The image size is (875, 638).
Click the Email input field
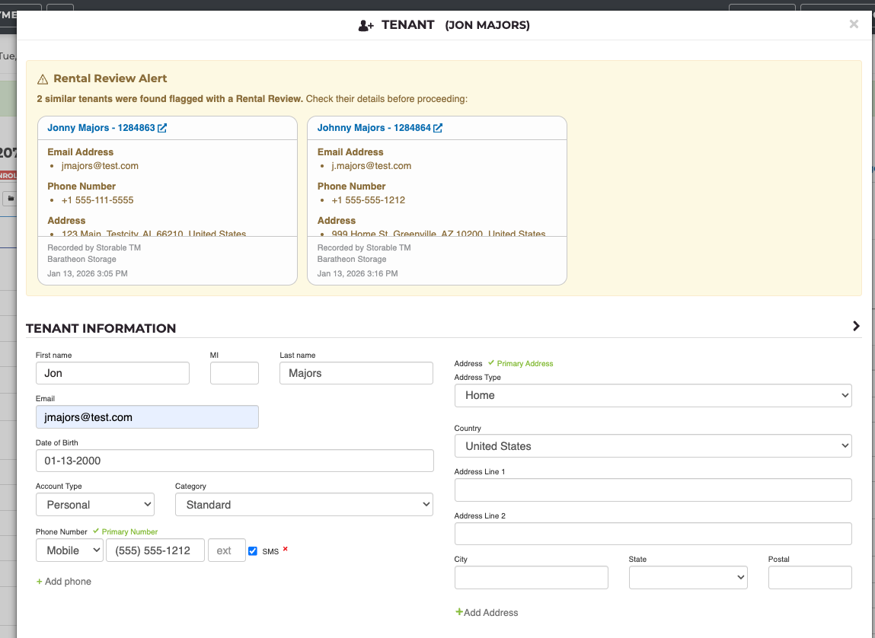147,417
